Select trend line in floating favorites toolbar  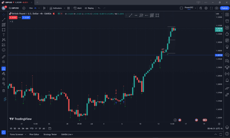[131, 15]
